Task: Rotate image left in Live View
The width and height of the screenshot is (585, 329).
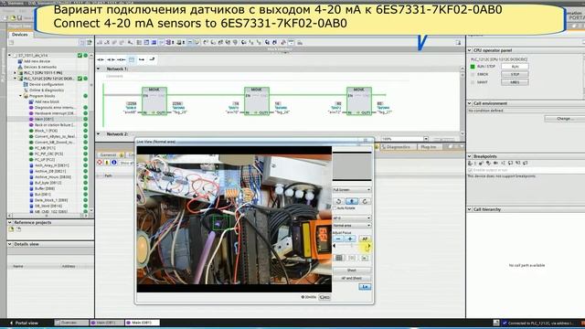Action: (339, 201)
